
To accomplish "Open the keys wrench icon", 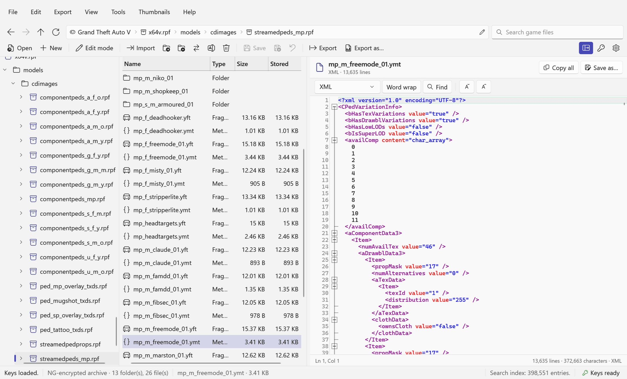I will [601, 48].
